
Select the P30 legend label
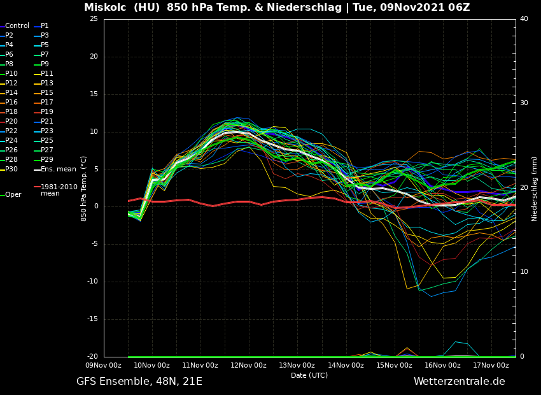tap(11, 169)
